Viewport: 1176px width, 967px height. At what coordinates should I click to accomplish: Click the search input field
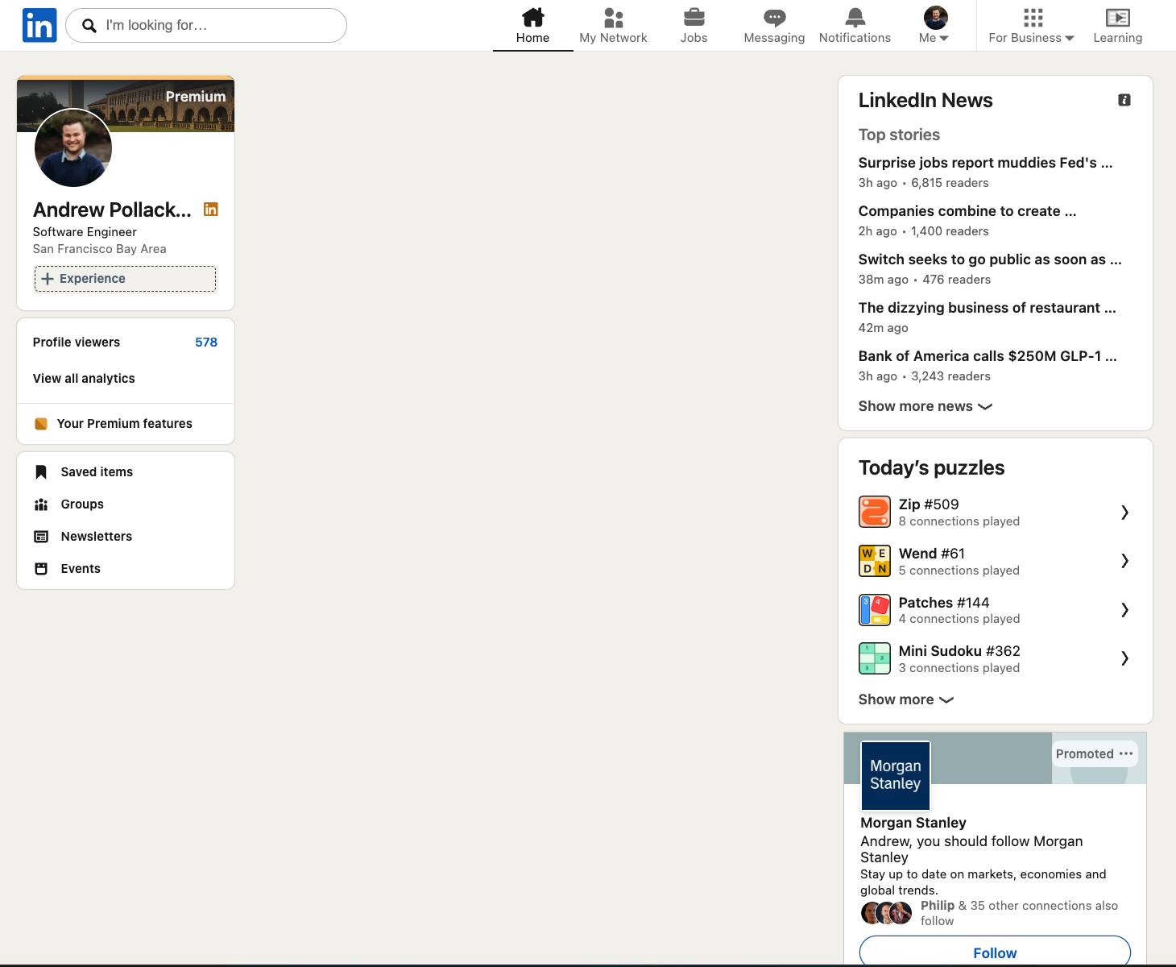coord(206,26)
